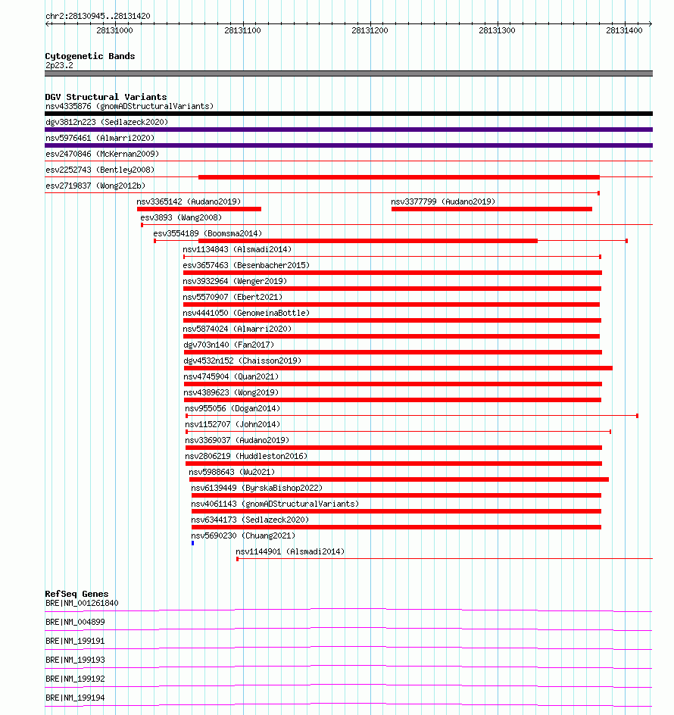Click ruler position 28131100
This screenshot has height=715, width=674.
coord(242,30)
